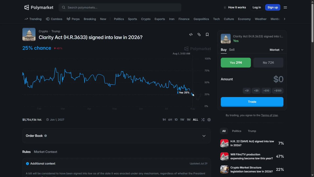The width and height of the screenshot is (314, 177).
Task: Click the Log in button
Action: pyautogui.click(x=257, y=7)
